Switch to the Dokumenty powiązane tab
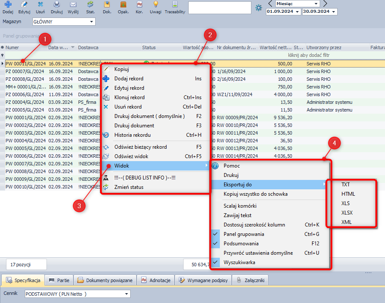Image resolution: width=385 pixels, height=303 pixels. click(105, 280)
